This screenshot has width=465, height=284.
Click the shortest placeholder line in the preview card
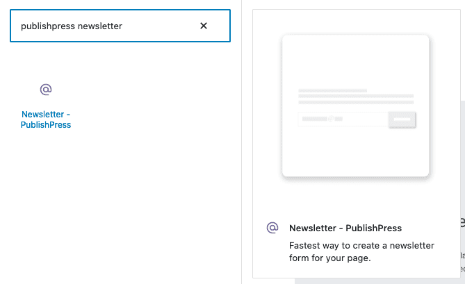332,90
